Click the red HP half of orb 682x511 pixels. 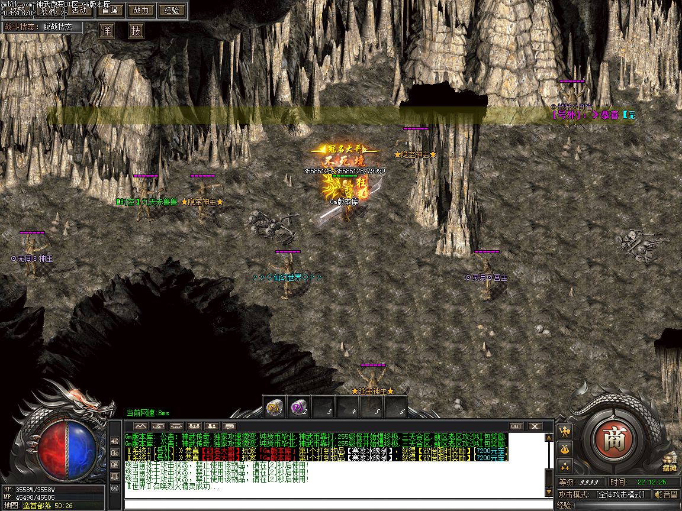pyautogui.click(x=52, y=451)
